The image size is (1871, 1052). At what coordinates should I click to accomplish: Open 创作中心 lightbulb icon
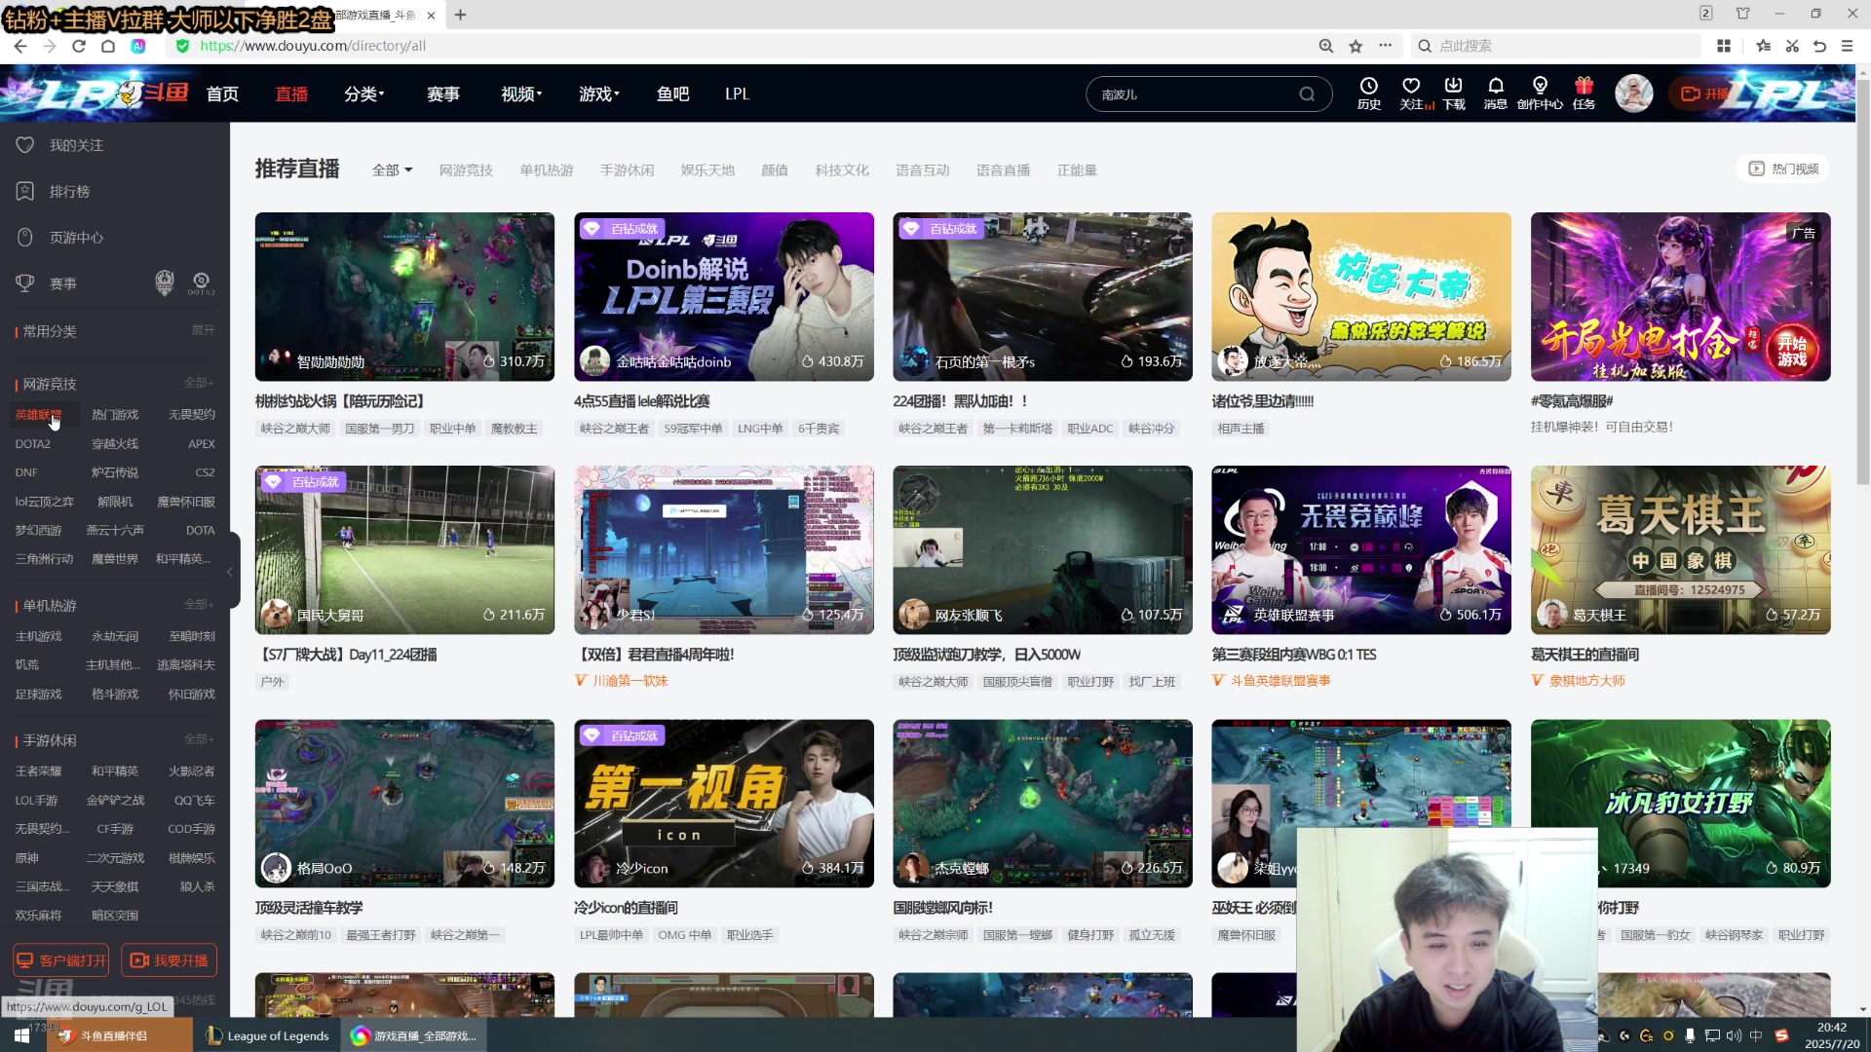1540,94
